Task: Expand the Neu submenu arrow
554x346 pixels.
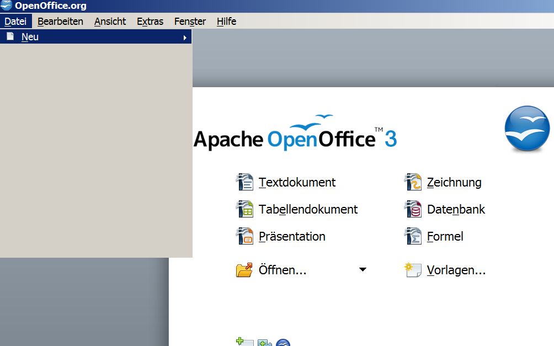Action: point(185,38)
